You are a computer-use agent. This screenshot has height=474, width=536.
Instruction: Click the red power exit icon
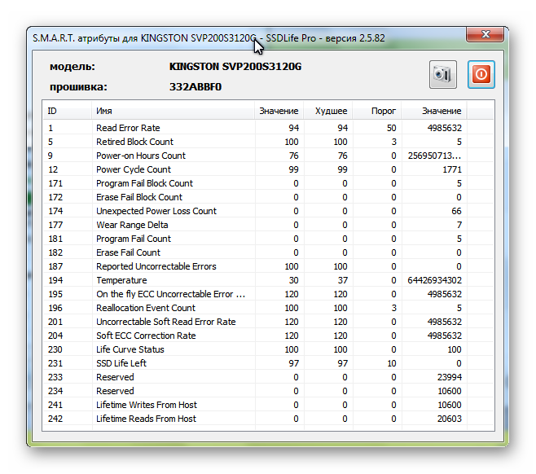(481, 74)
